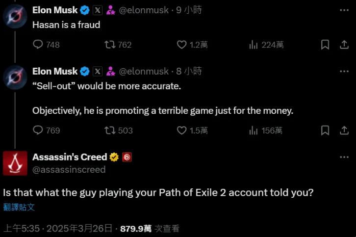Repost the "Hasan is a fraud" post
The height and width of the screenshot is (237, 356).
(111, 45)
